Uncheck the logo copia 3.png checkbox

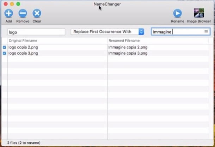(4, 53)
